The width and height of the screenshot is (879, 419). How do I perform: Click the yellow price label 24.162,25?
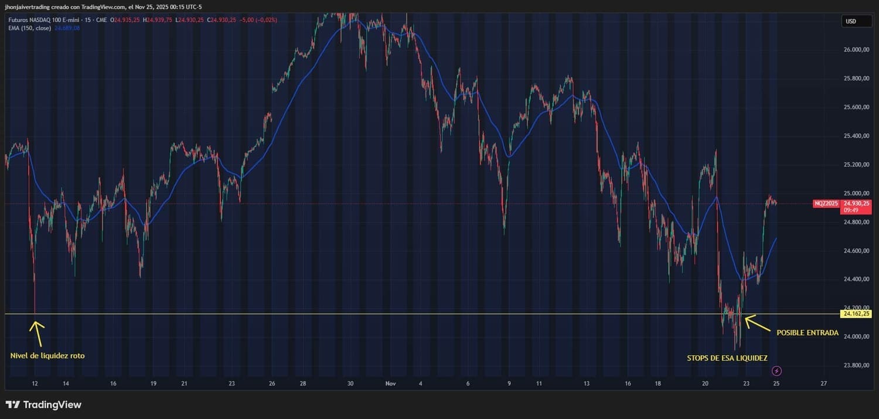856,314
